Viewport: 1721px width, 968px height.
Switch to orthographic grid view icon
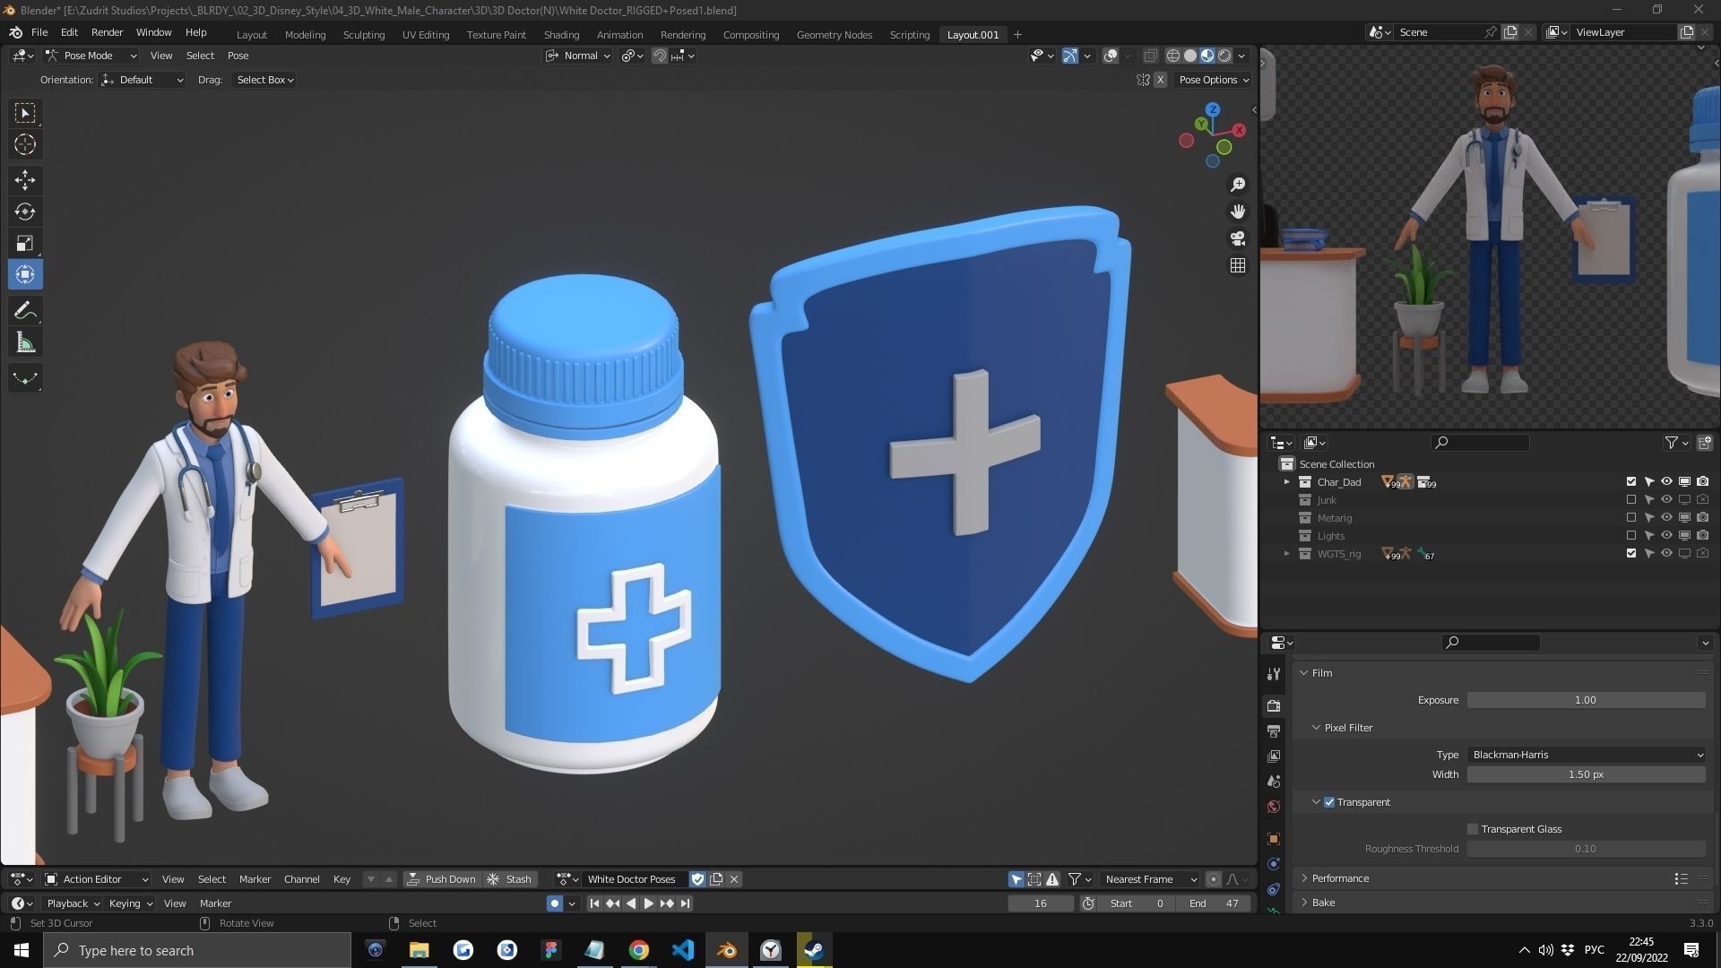pyautogui.click(x=1238, y=265)
